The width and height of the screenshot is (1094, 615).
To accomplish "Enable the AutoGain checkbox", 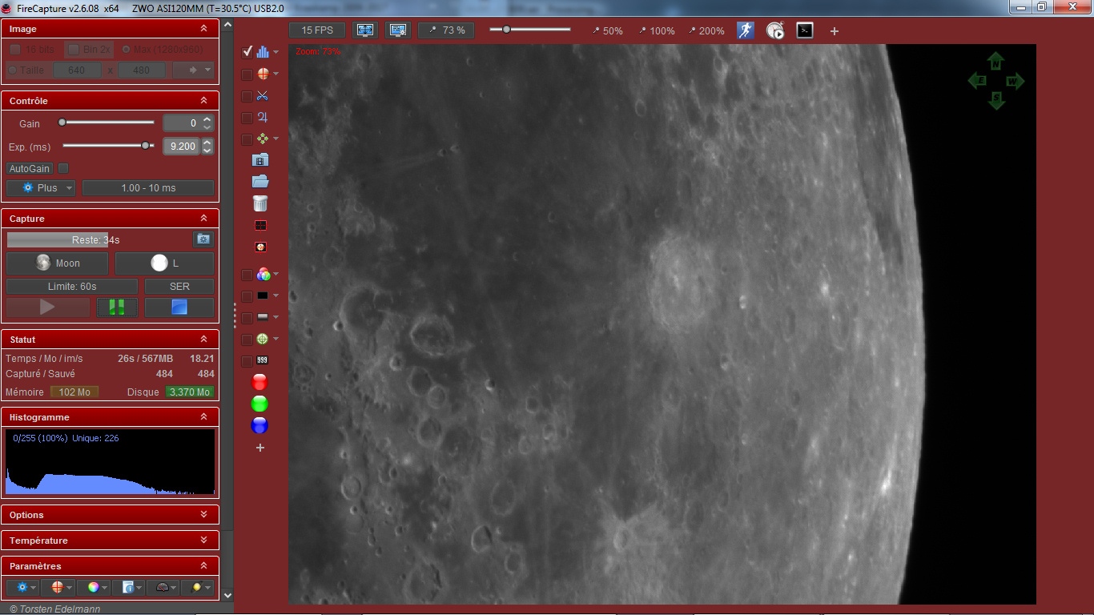I will 63,168.
